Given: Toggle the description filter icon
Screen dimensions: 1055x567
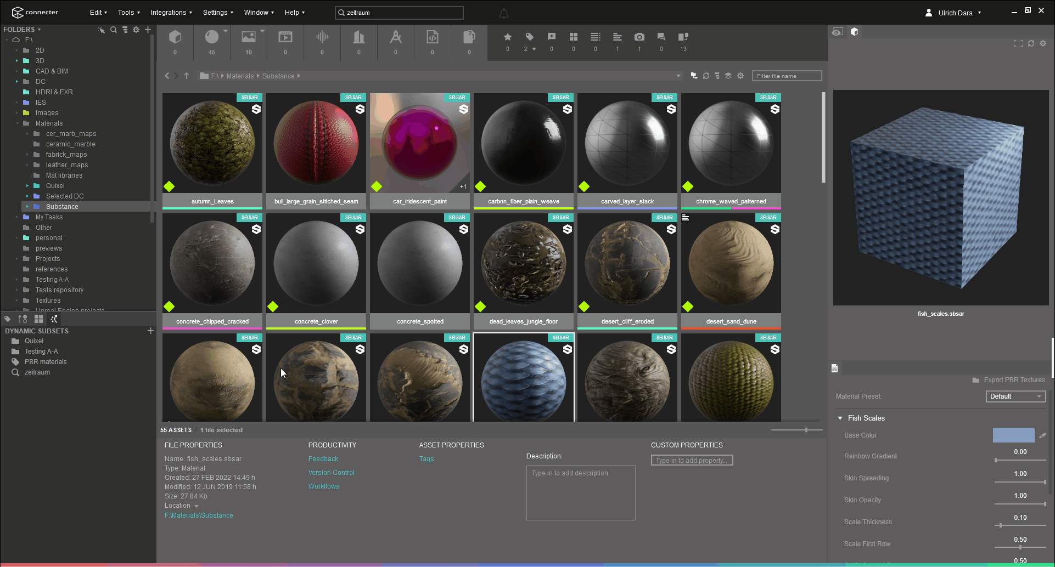Looking at the screenshot, I should (618, 37).
